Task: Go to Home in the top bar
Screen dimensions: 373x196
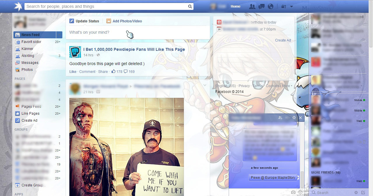Action: [235, 6]
